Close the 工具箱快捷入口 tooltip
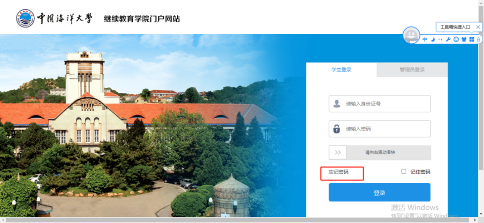This screenshot has height=223, width=484. pos(478,27)
